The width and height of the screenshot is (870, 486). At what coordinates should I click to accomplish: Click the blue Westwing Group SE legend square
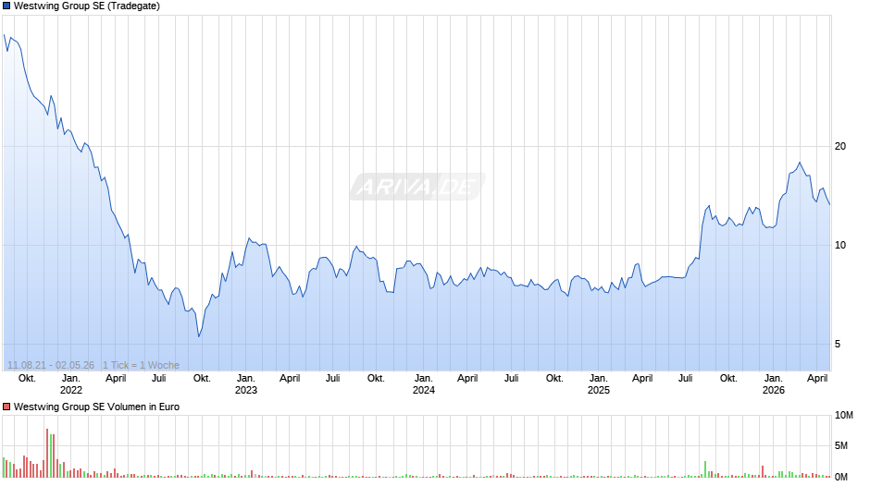tap(6, 6)
